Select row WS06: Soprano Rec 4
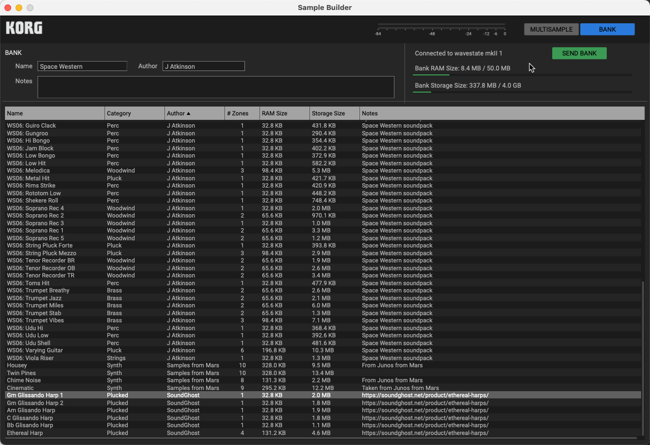Screen dimensions: 650x445 (323, 208)
